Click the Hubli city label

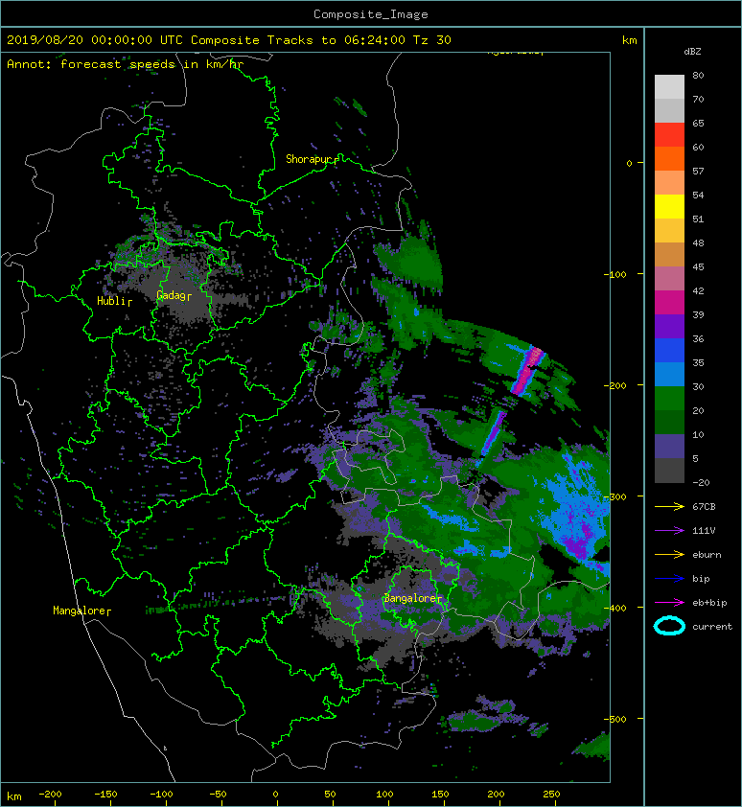(x=112, y=301)
